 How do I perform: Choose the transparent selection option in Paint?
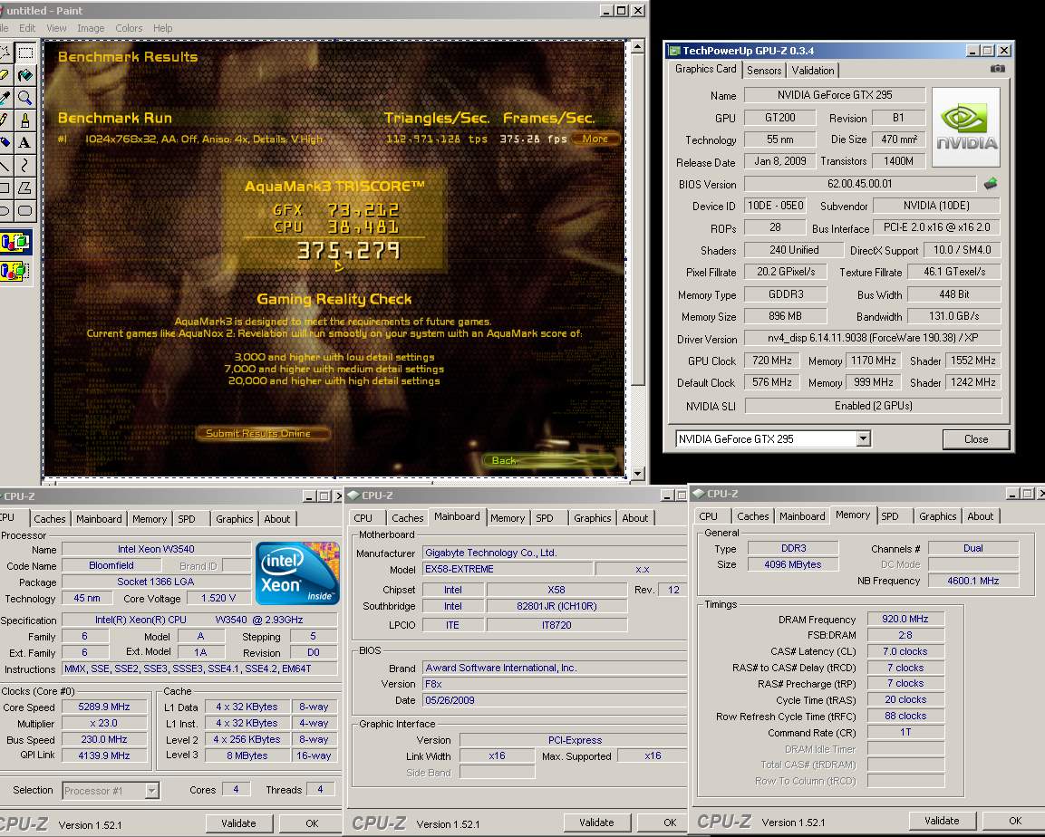(15, 270)
